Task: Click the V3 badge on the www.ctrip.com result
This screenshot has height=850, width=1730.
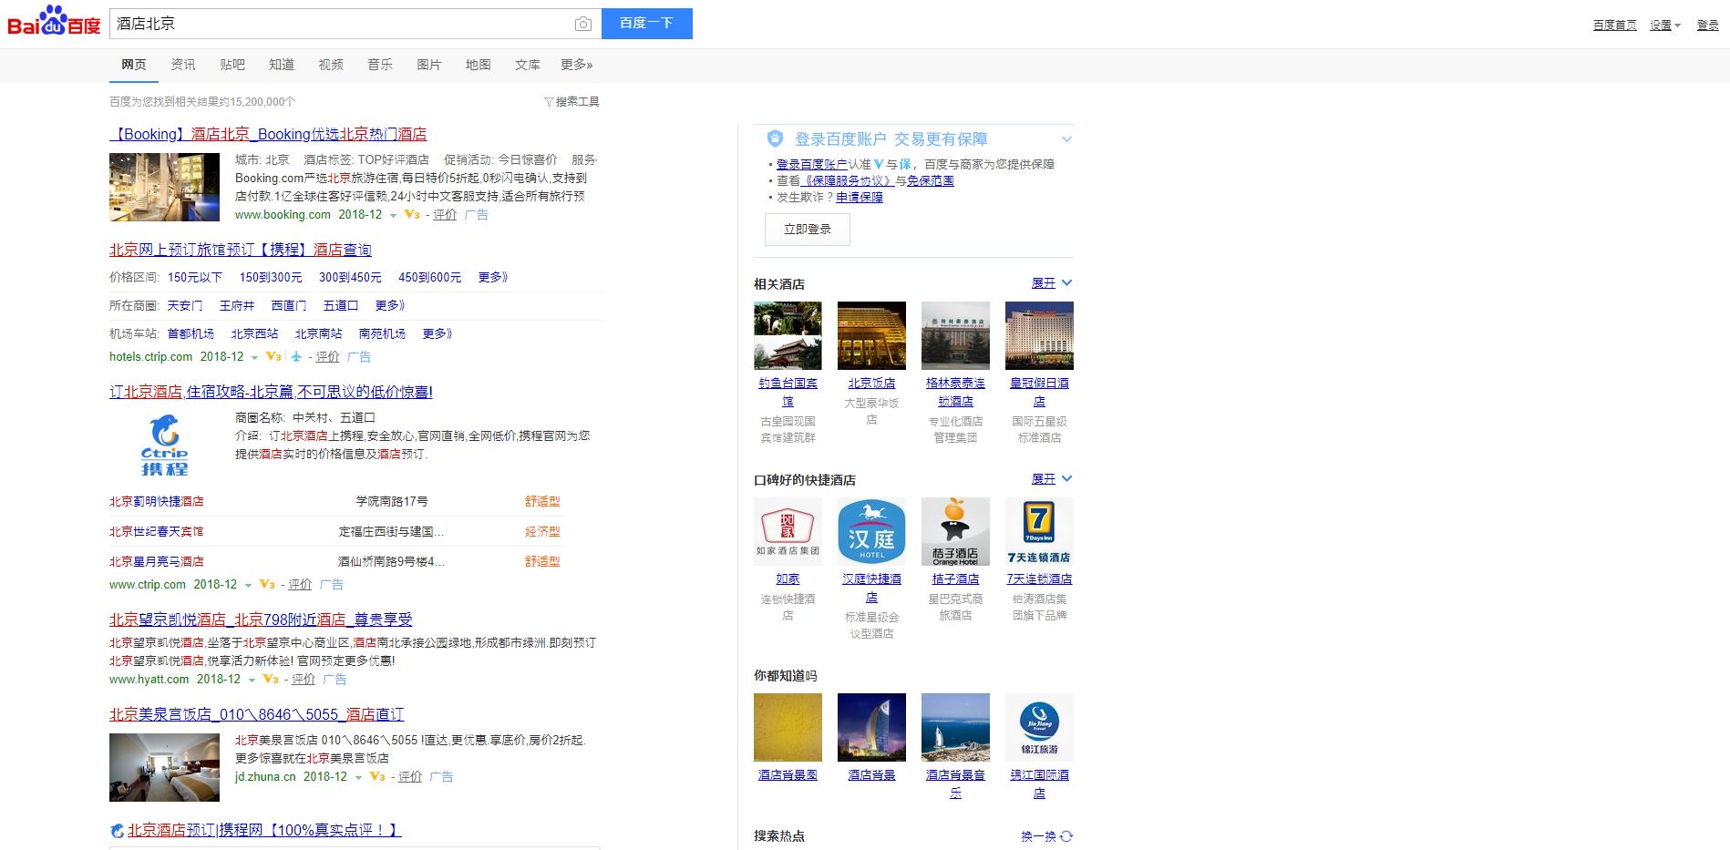Action: coord(267,585)
